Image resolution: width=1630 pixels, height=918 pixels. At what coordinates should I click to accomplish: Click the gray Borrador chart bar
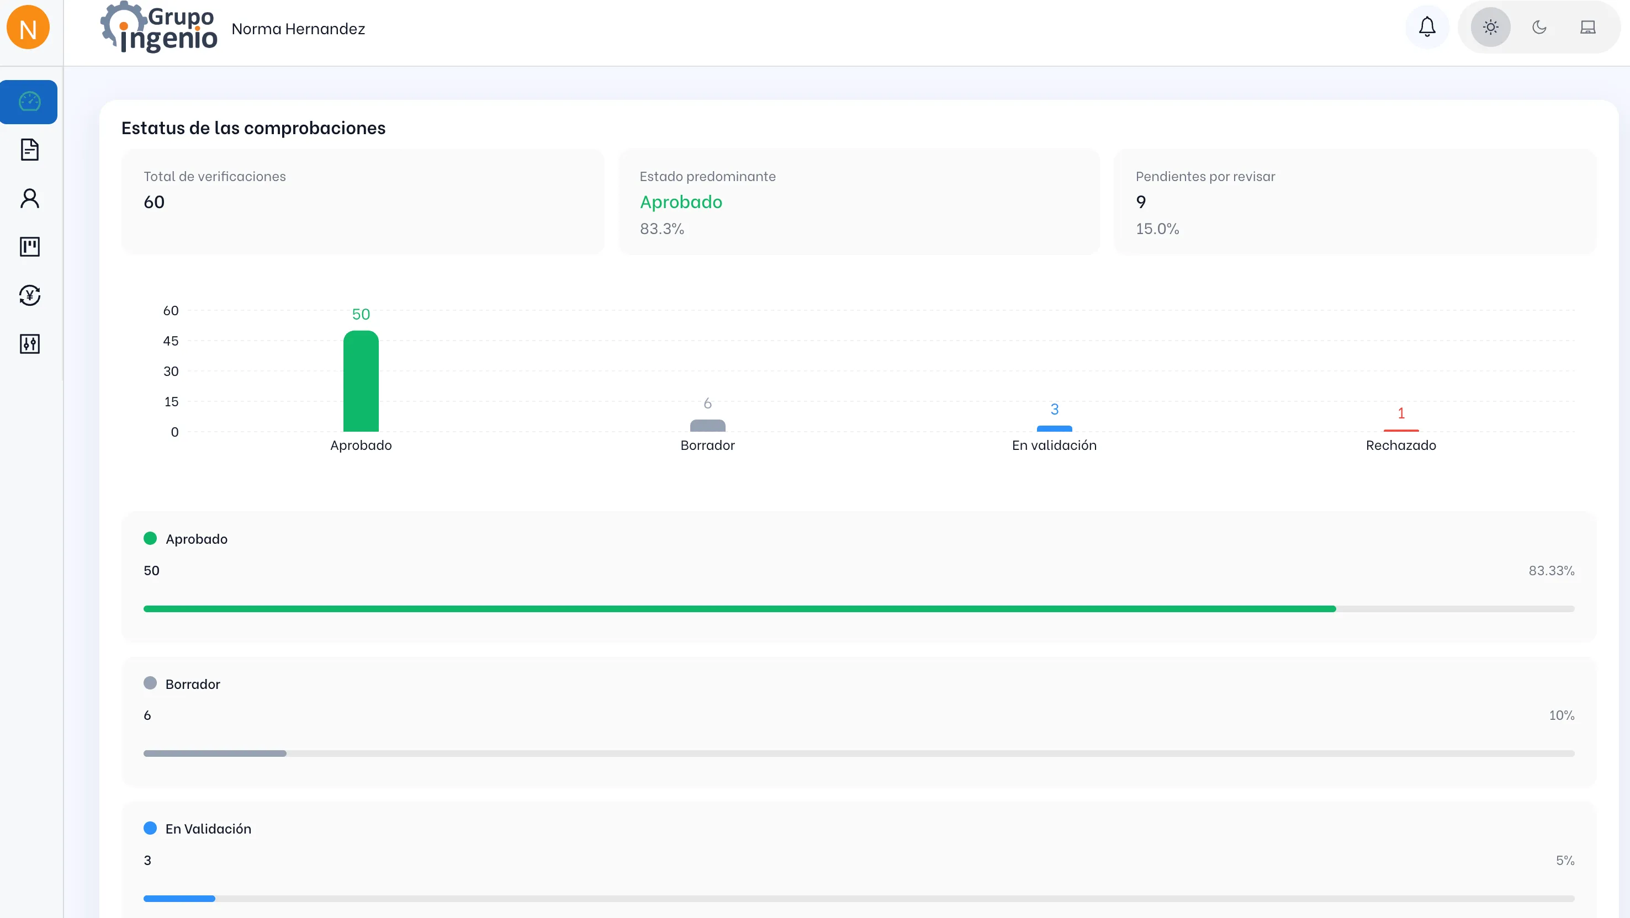click(707, 426)
